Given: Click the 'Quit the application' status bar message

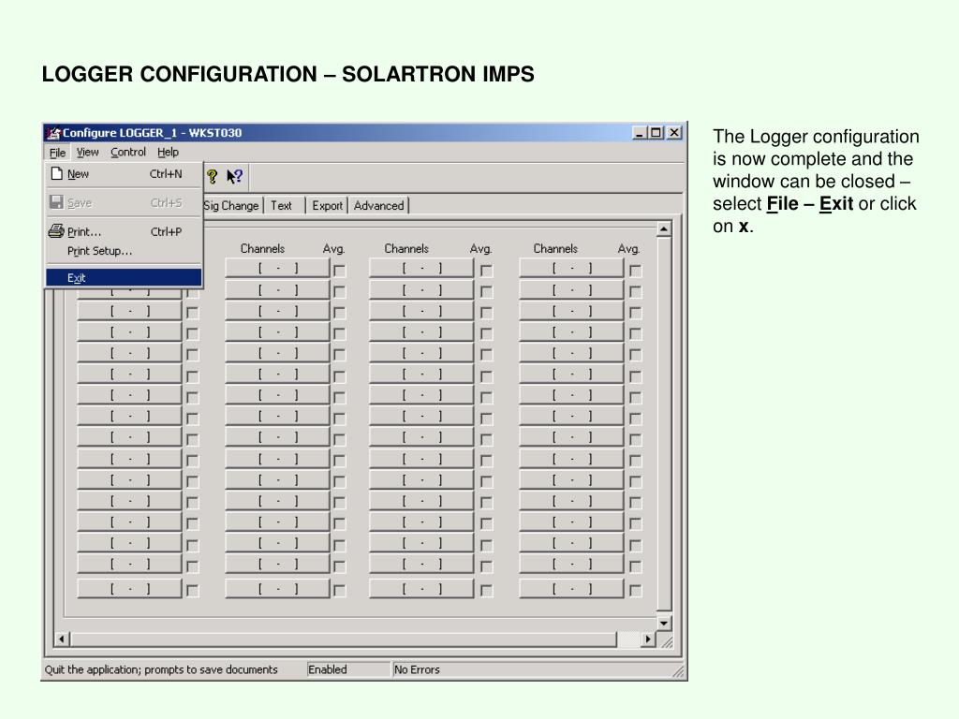Looking at the screenshot, I should pos(161,670).
